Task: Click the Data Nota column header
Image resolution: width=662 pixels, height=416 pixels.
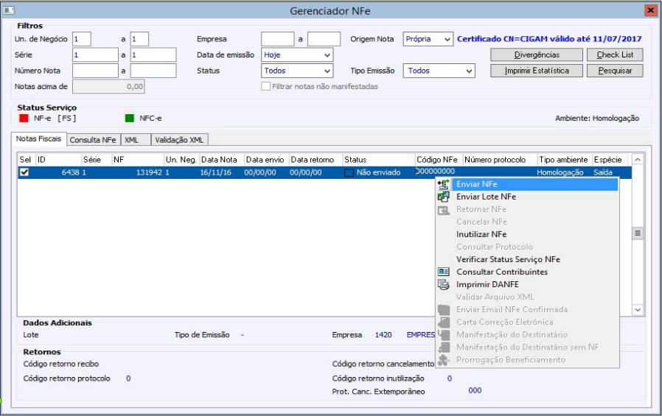Action: (x=222, y=160)
